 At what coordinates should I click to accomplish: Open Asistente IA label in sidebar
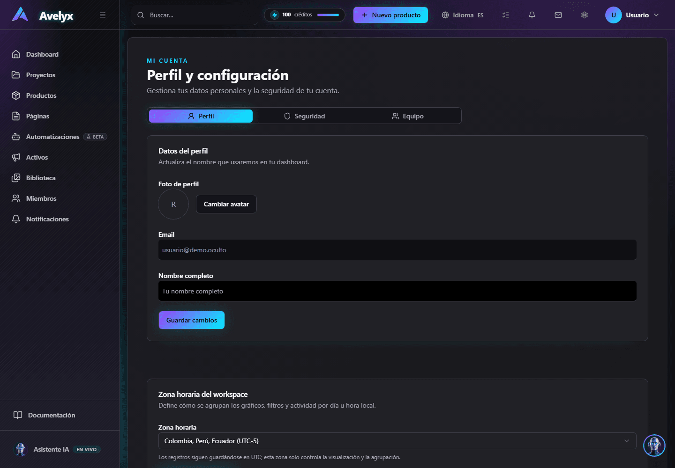(51, 449)
